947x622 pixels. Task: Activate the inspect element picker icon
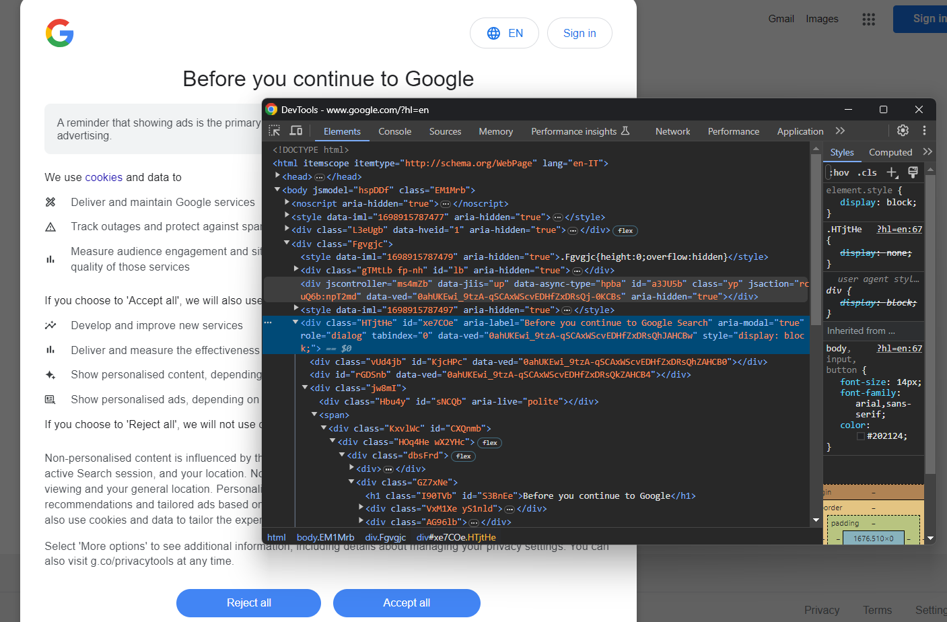click(x=275, y=131)
